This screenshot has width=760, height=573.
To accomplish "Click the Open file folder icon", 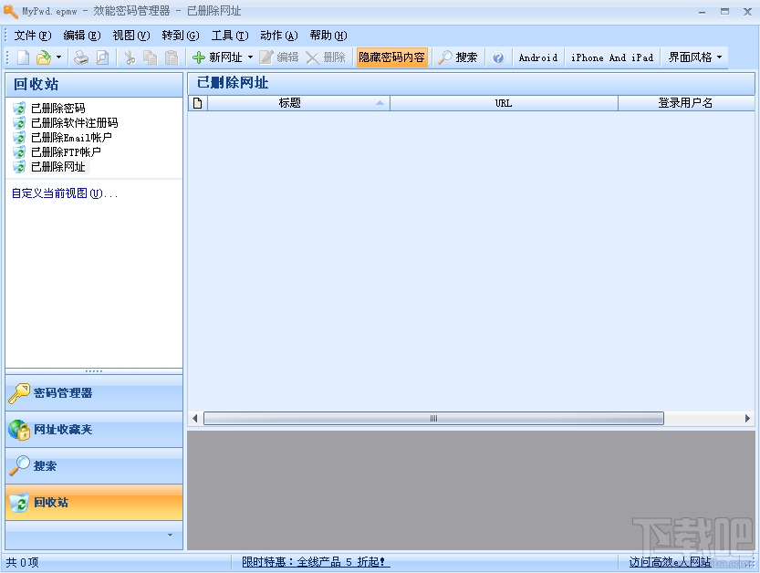I will 44,57.
